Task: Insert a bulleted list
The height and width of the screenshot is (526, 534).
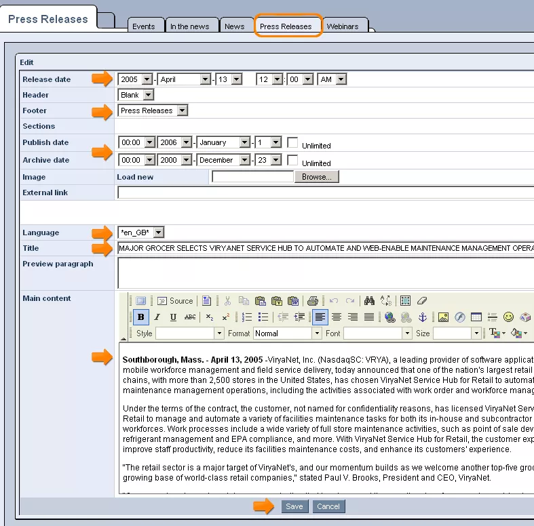Action: tap(263, 317)
